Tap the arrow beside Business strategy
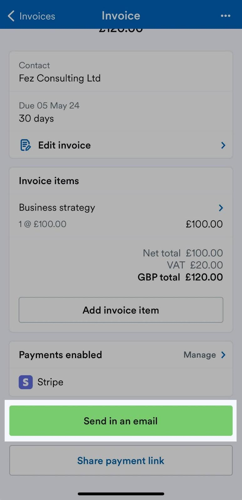Screen dimensions: 242x500 tap(221, 207)
